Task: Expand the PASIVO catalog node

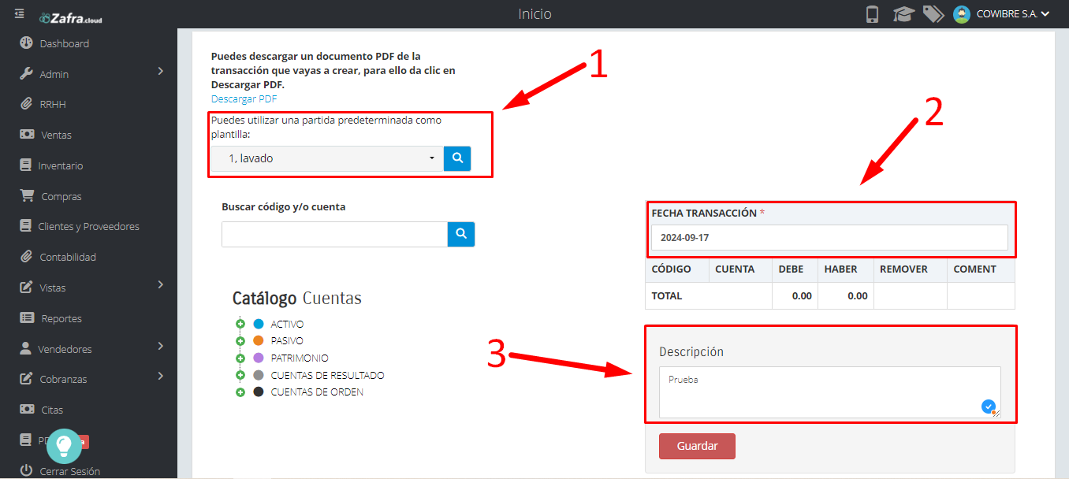Action: point(240,341)
